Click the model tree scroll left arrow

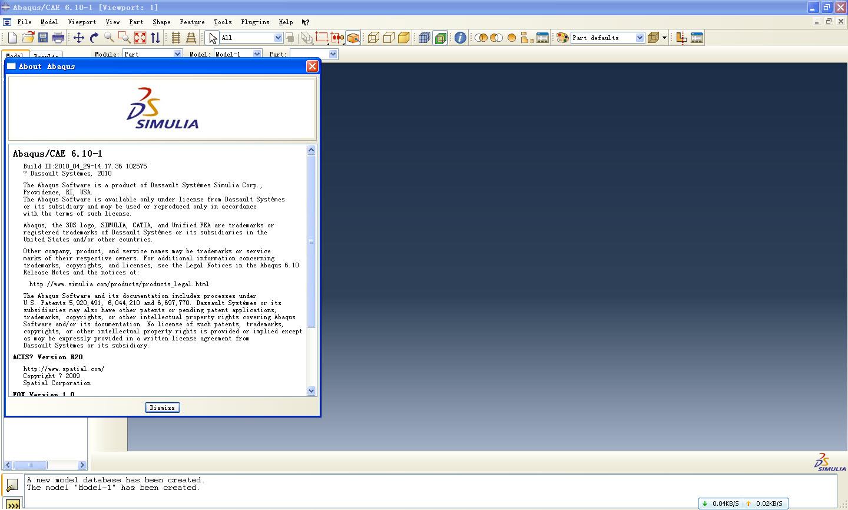coord(8,465)
